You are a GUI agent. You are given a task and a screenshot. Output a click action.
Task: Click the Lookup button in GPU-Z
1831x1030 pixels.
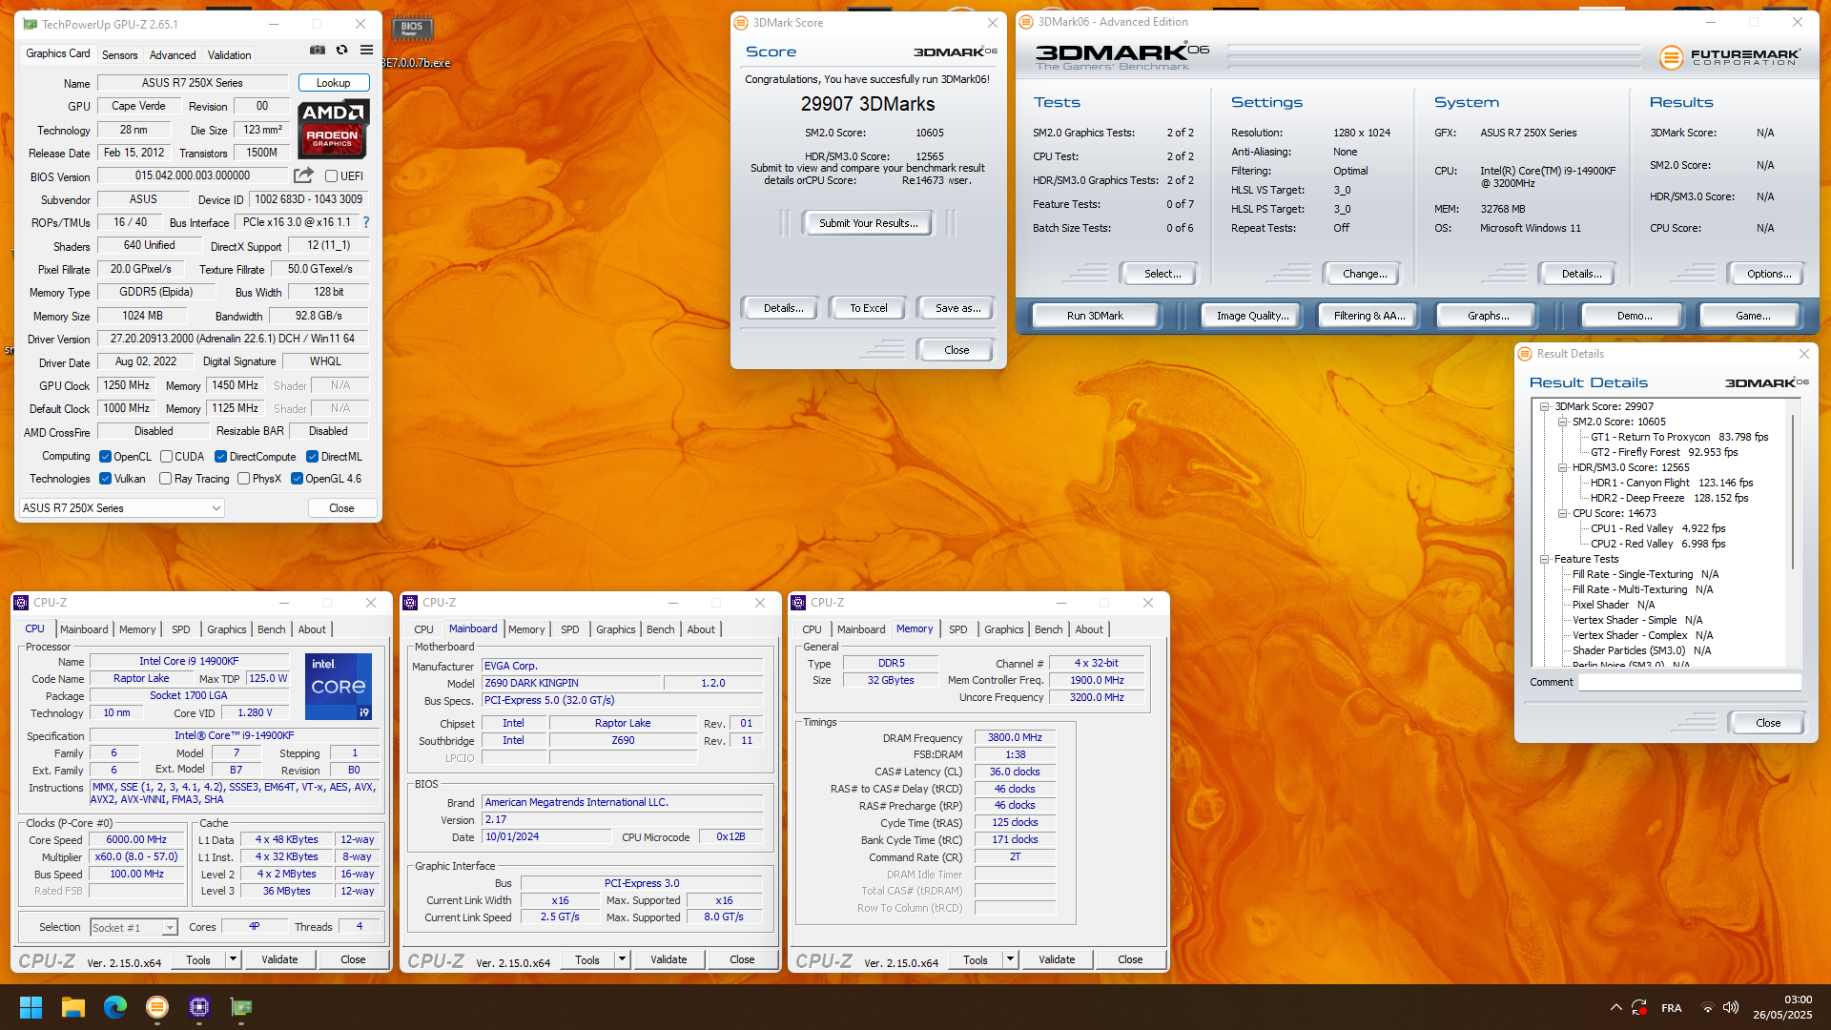pos(334,83)
